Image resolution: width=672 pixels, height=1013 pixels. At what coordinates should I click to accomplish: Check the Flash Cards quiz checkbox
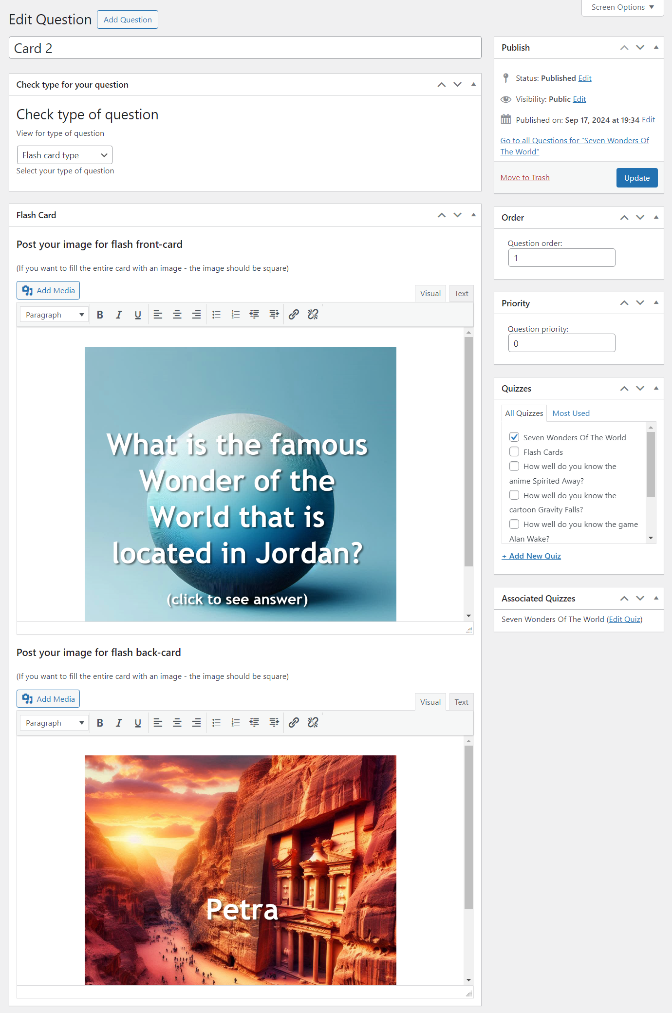pyautogui.click(x=514, y=451)
